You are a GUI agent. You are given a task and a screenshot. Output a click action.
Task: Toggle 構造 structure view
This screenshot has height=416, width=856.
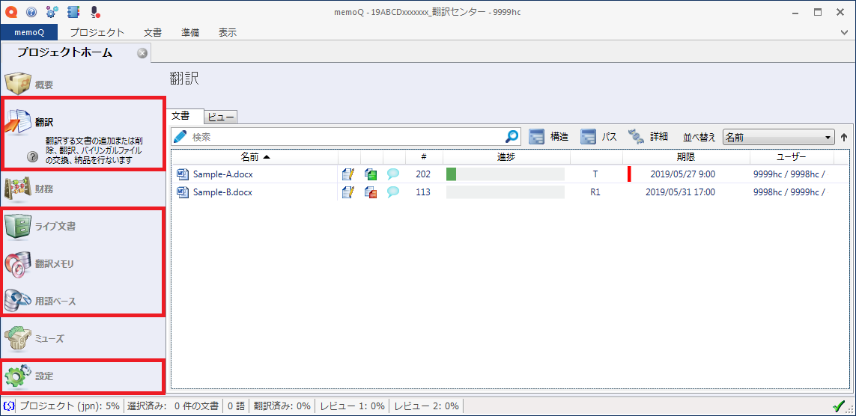pyautogui.click(x=549, y=137)
